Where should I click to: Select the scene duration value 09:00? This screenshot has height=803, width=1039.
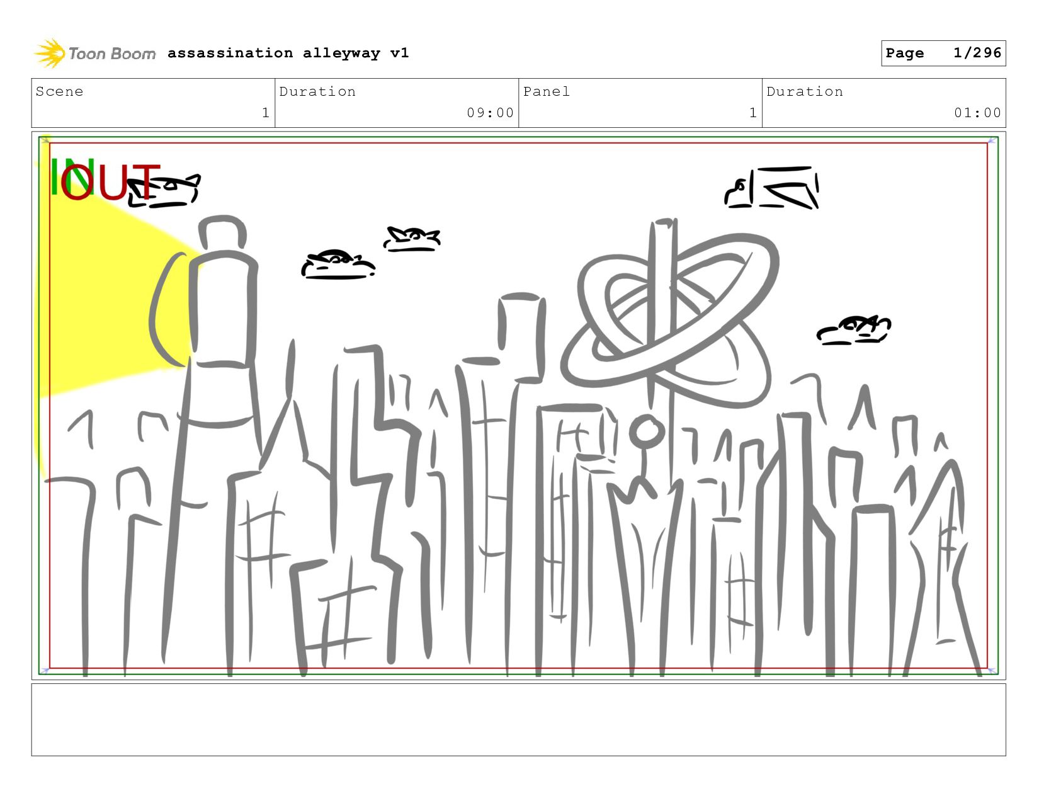490,113
